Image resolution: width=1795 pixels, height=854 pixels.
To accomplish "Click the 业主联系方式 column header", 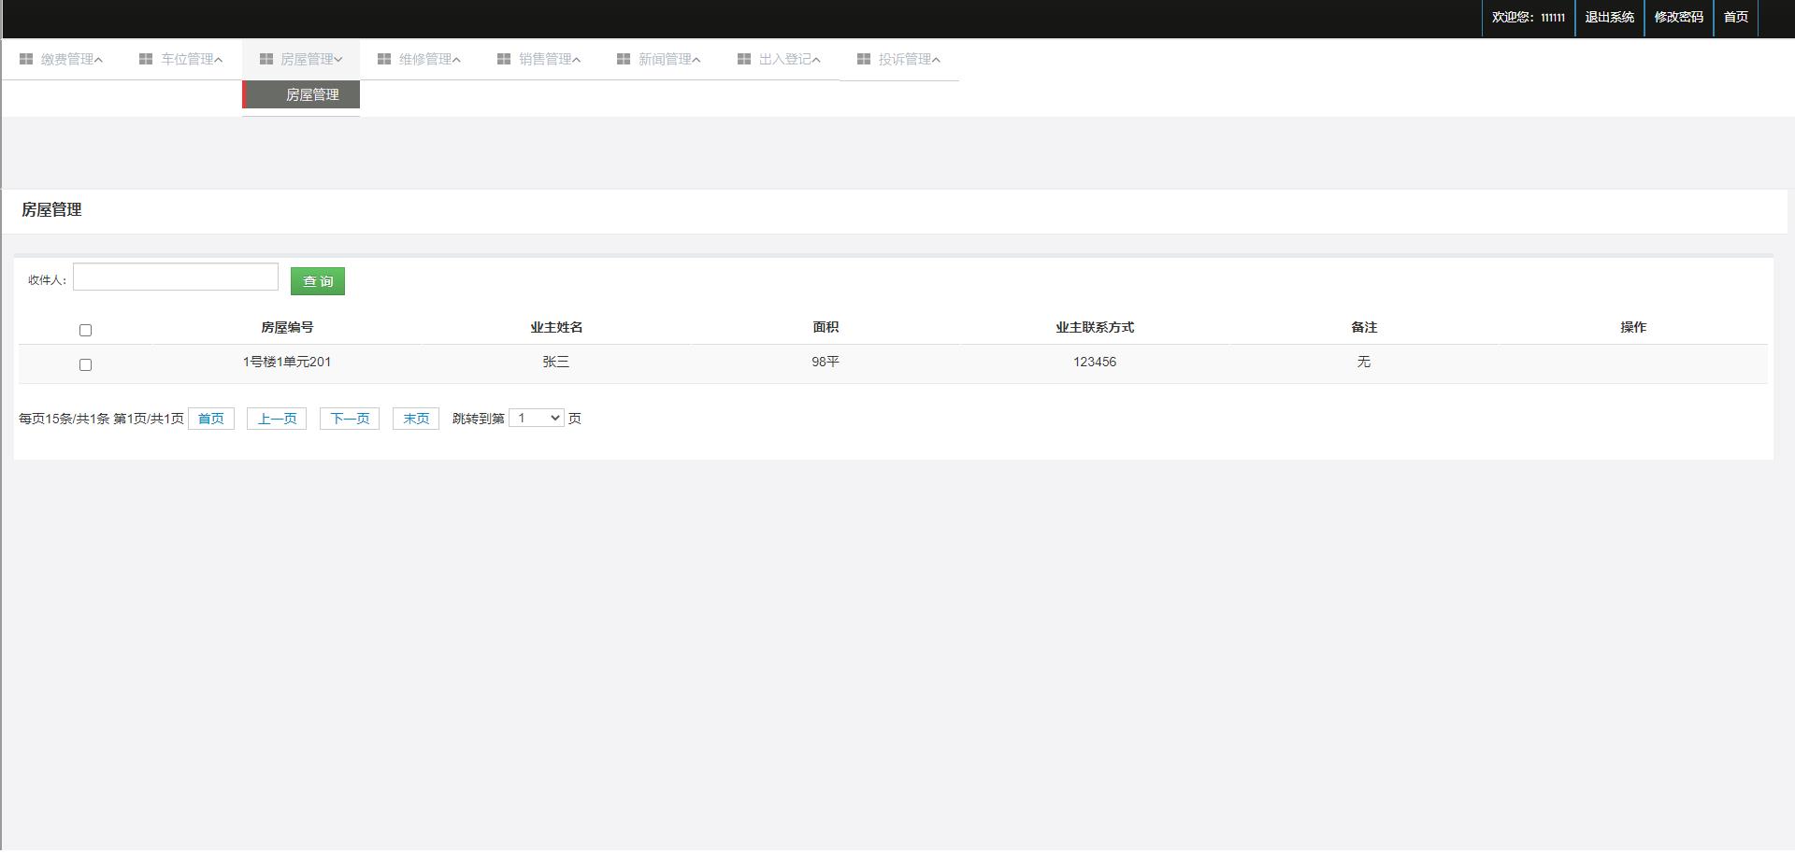I will coord(1095,327).
